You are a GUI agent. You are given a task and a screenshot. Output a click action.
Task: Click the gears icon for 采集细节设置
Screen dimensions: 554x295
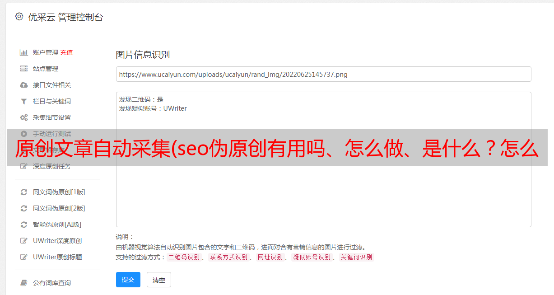(x=24, y=117)
